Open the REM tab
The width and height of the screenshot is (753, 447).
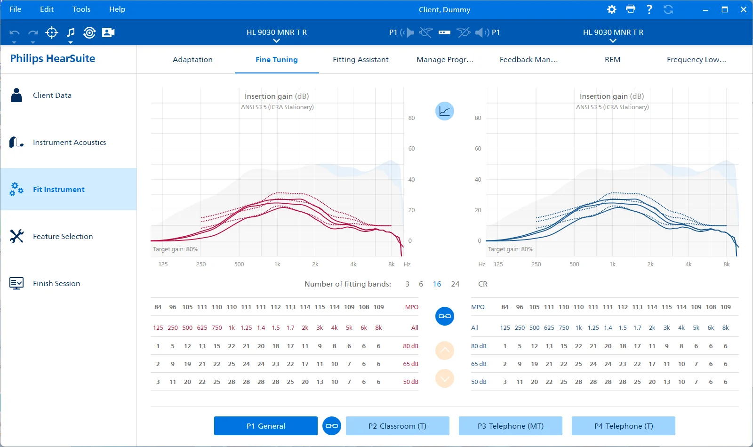pos(613,60)
